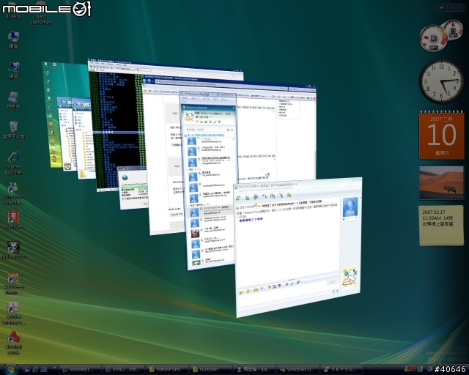Switch to the Funtown taskbar button
Screen dimensions: 469x375
coord(210,370)
